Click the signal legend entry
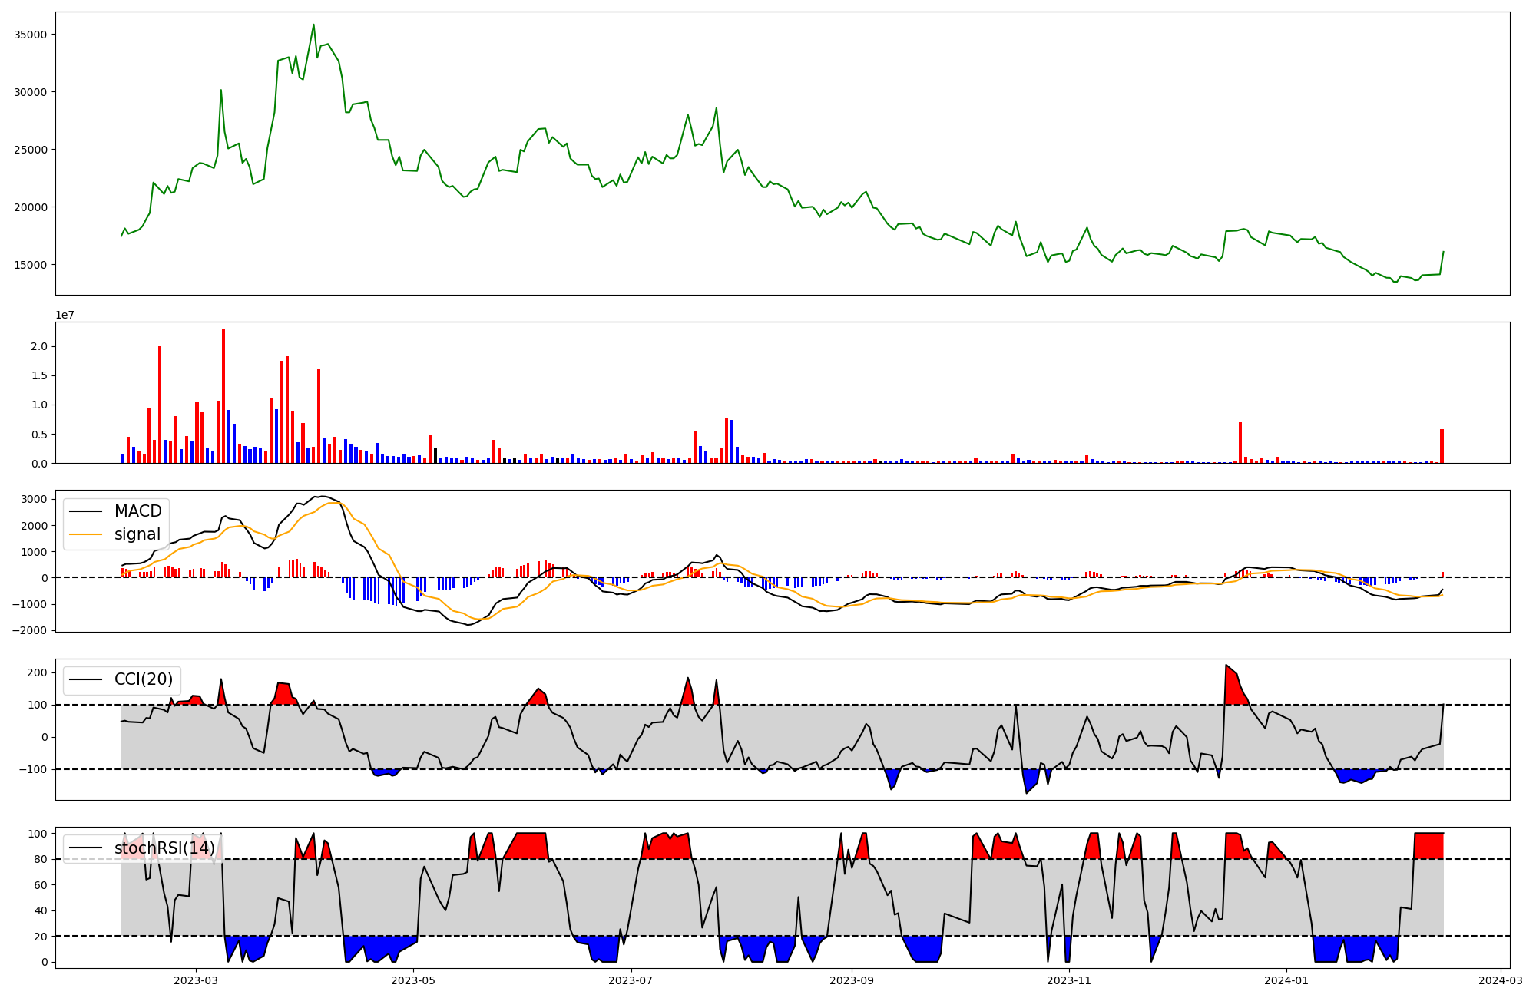The image size is (1536, 998). coord(137,534)
